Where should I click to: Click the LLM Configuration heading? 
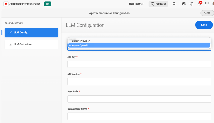(x=85, y=25)
